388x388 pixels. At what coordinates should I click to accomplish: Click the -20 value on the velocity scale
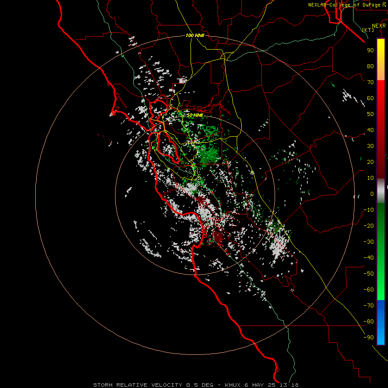pyautogui.click(x=369, y=226)
